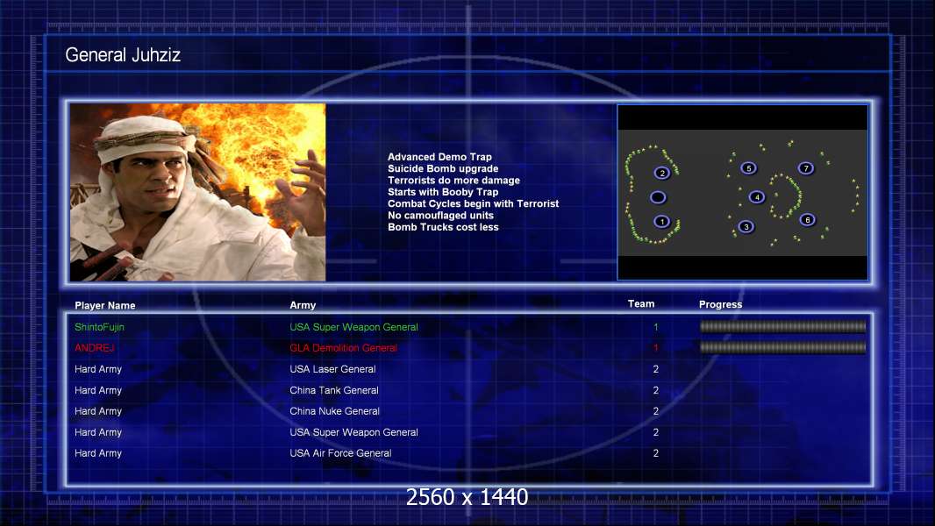This screenshot has height=526, width=935.
Task: Select player name ANDREJ
Action: click(94, 348)
